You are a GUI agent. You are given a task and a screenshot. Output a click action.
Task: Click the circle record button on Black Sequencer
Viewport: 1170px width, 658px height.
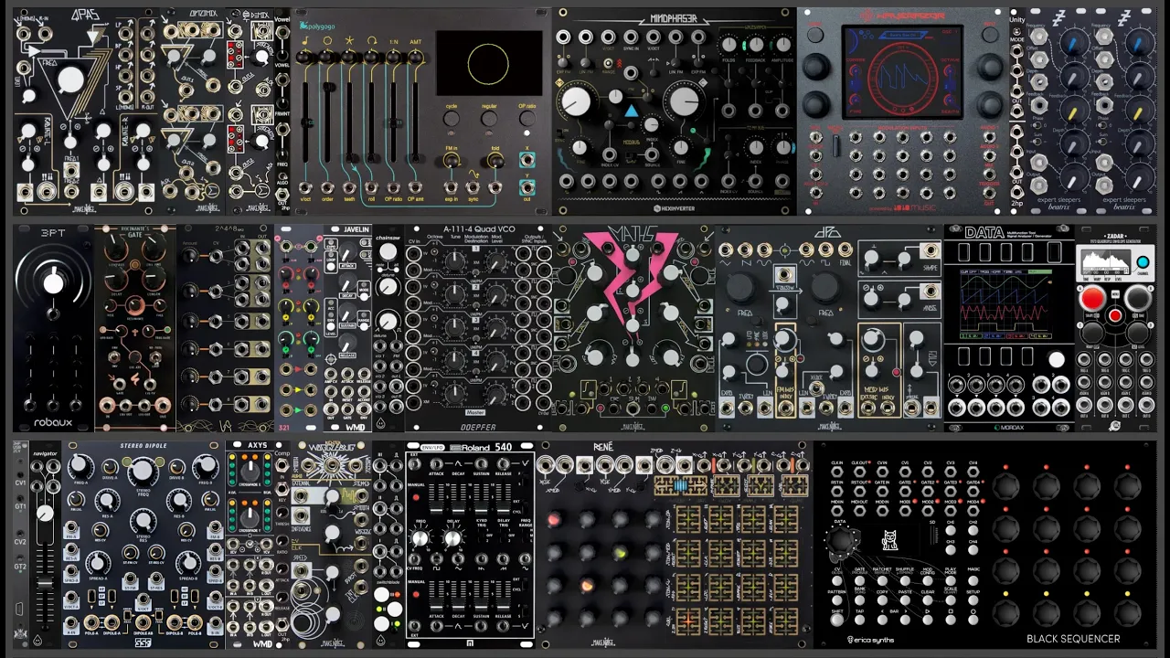coord(973,620)
